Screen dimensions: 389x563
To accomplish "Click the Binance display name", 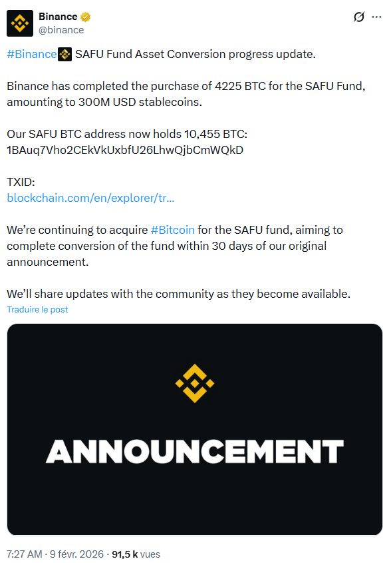I will [x=58, y=16].
